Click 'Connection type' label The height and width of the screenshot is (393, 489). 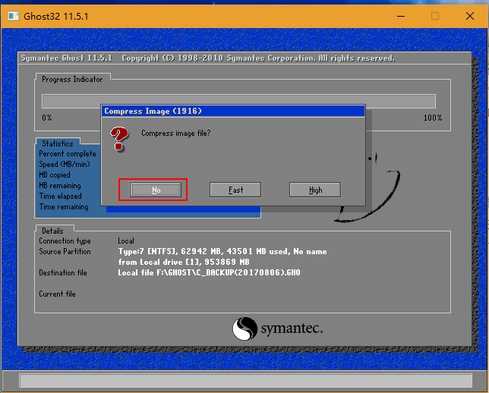coord(65,241)
